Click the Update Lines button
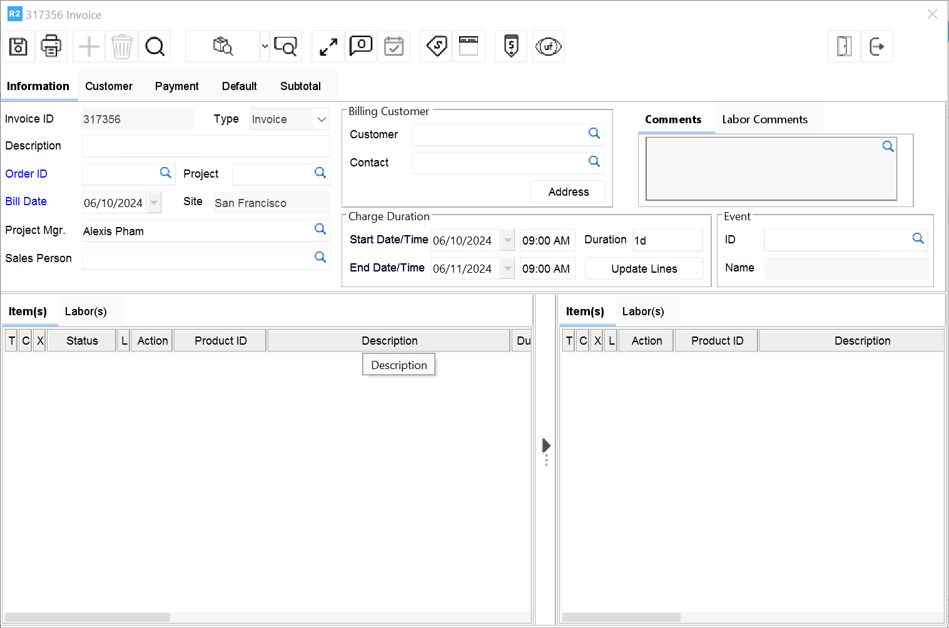This screenshot has width=949, height=628. click(644, 268)
